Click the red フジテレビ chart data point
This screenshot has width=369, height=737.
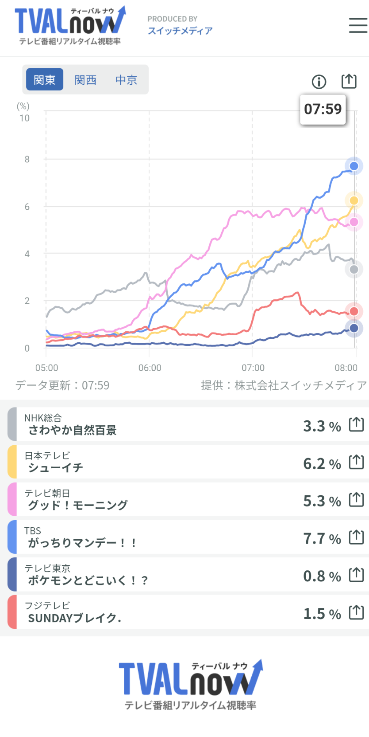pos(354,311)
